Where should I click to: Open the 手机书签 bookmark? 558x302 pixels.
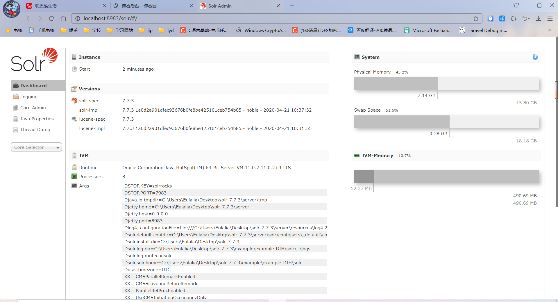point(42,30)
